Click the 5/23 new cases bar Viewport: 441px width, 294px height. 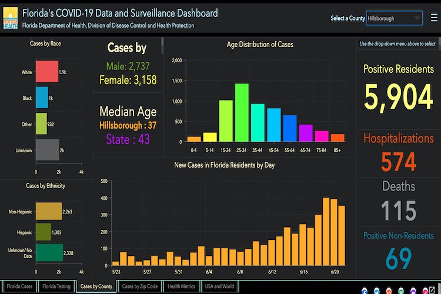point(116,263)
